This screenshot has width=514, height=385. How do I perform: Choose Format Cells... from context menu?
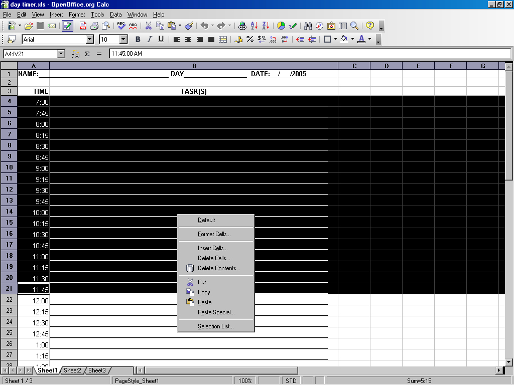coord(216,234)
